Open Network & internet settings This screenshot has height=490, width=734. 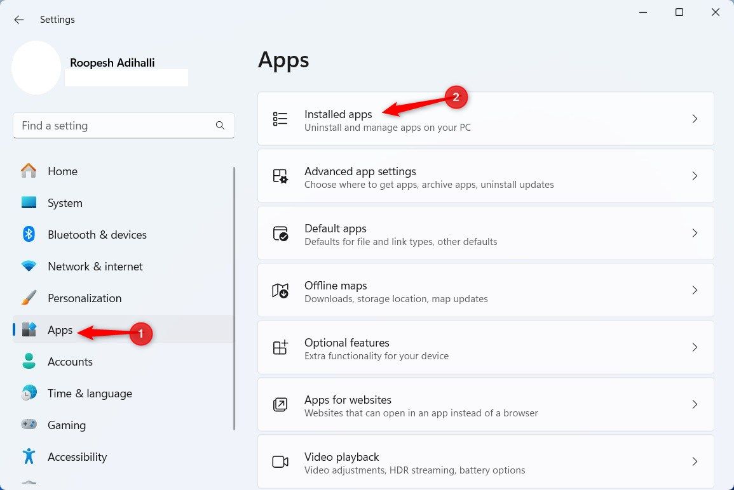click(123, 267)
